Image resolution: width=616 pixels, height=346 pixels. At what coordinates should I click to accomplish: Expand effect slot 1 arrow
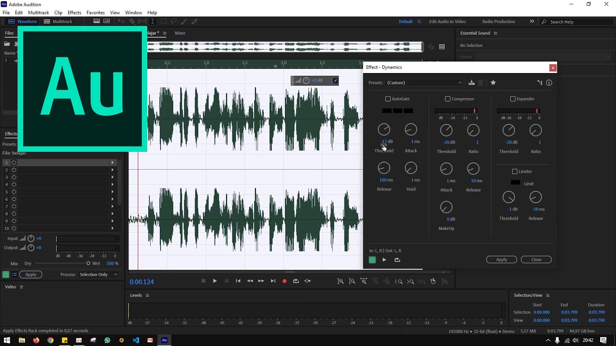pyautogui.click(x=113, y=162)
